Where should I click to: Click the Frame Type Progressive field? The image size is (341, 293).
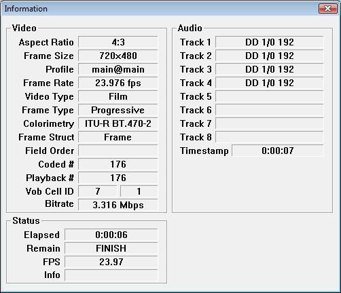pyautogui.click(x=118, y=110)
